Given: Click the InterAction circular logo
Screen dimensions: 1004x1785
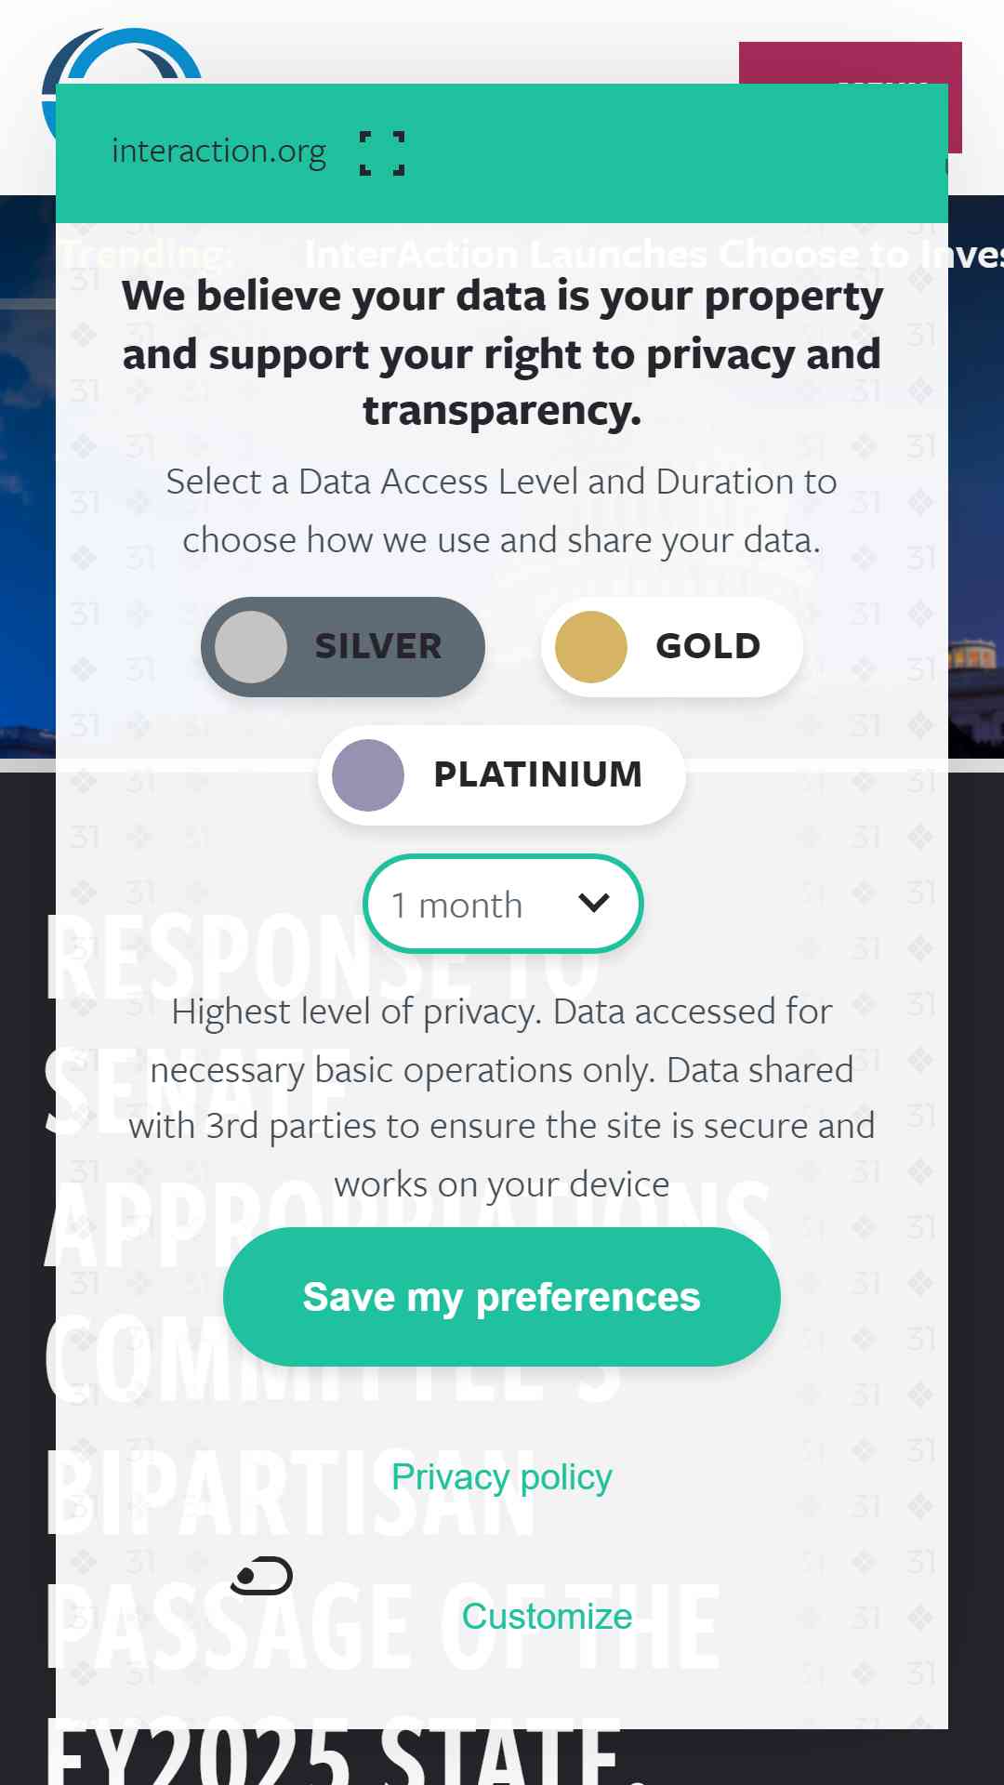Looking at the screenshot, I should point(123,57).
